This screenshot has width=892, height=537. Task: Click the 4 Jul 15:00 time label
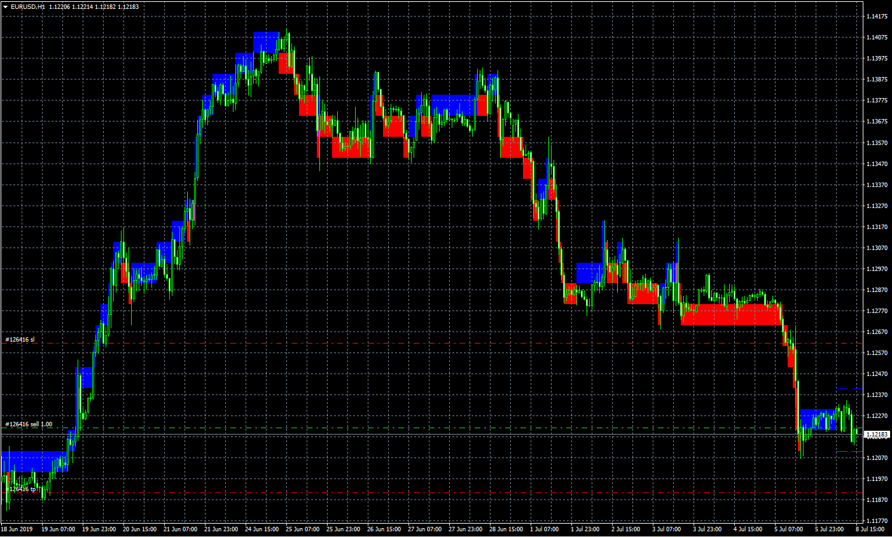click(x=748, y=529)
